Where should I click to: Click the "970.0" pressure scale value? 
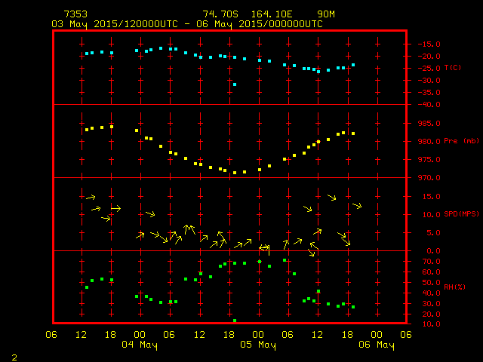(429, 178)
